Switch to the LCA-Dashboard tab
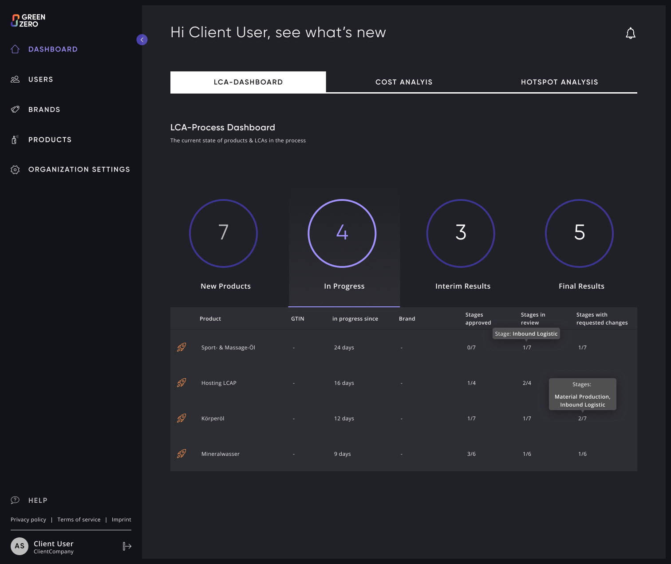This screenshot has height=564, width=671. click(248, 82)
